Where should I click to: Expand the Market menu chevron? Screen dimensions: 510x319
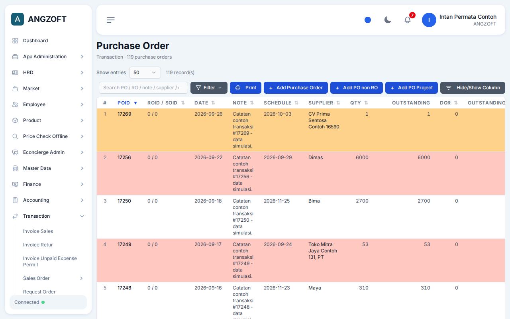pyautogui.click(x=82, y=89)
